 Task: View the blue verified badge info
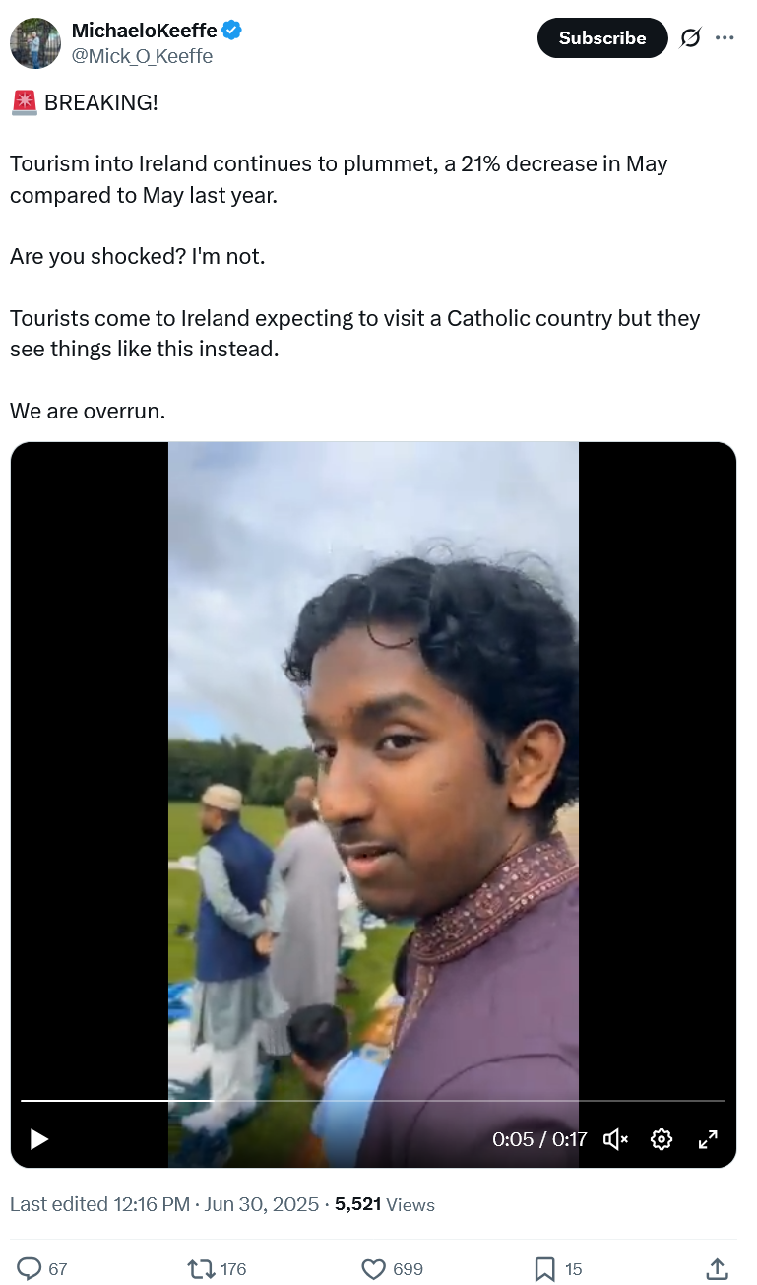tap(231, 32)
